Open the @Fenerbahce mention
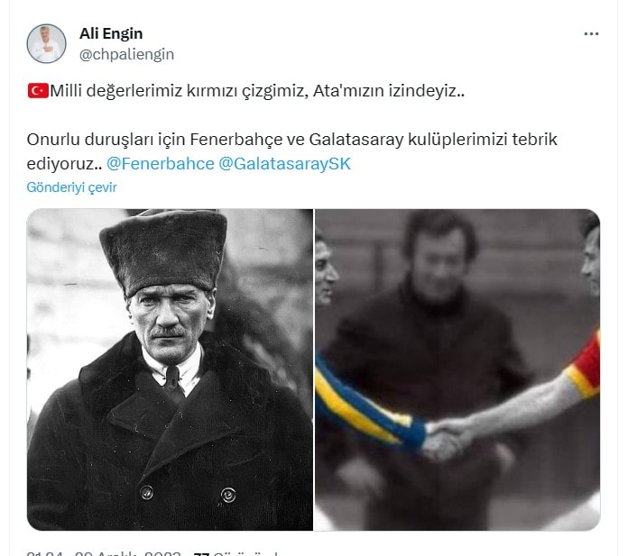Viewport: 628px width, 556px height. click(161, 164)
